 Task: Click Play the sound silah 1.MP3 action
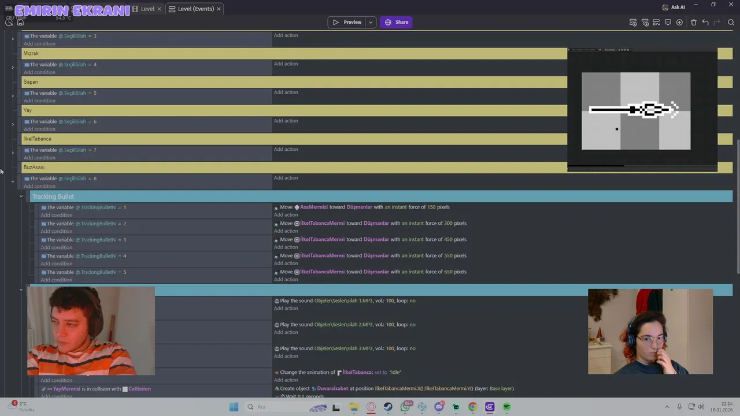pos(345,300)
